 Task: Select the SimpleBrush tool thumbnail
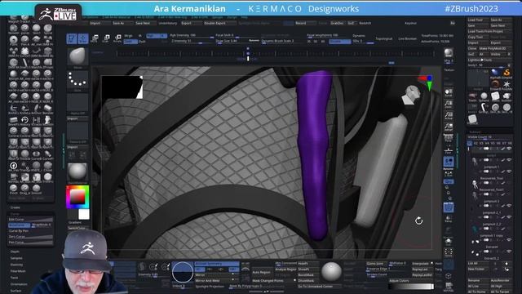point(507,73)
